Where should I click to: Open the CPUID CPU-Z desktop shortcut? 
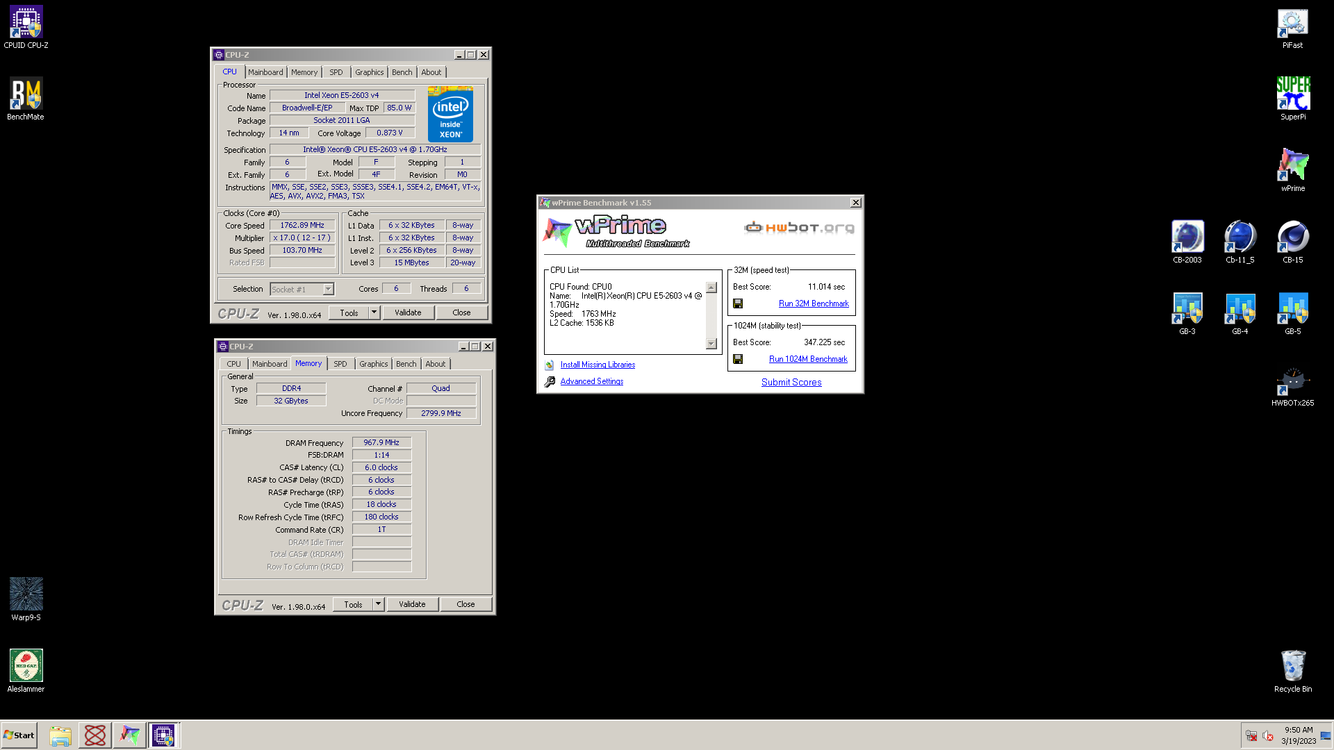pyautogui.click(x=26, y=28)
